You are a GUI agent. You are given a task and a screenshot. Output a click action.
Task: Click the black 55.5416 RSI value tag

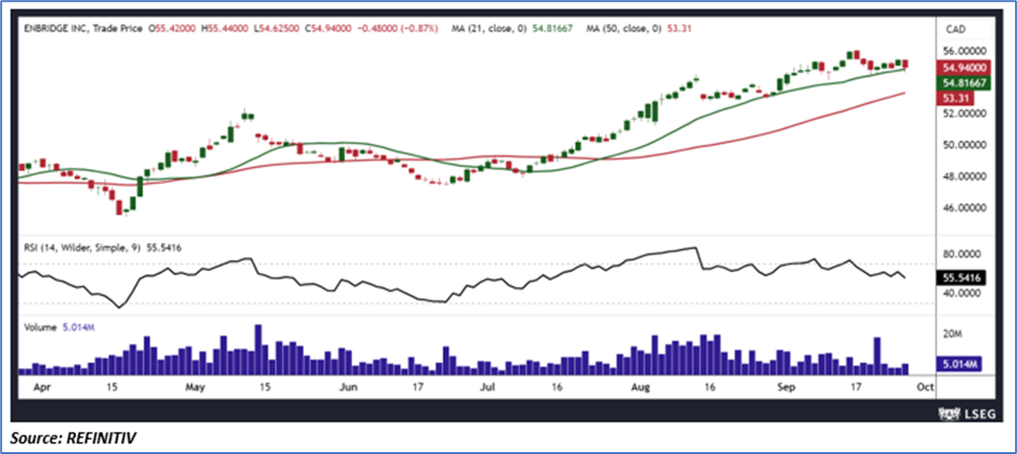[961, 278]
